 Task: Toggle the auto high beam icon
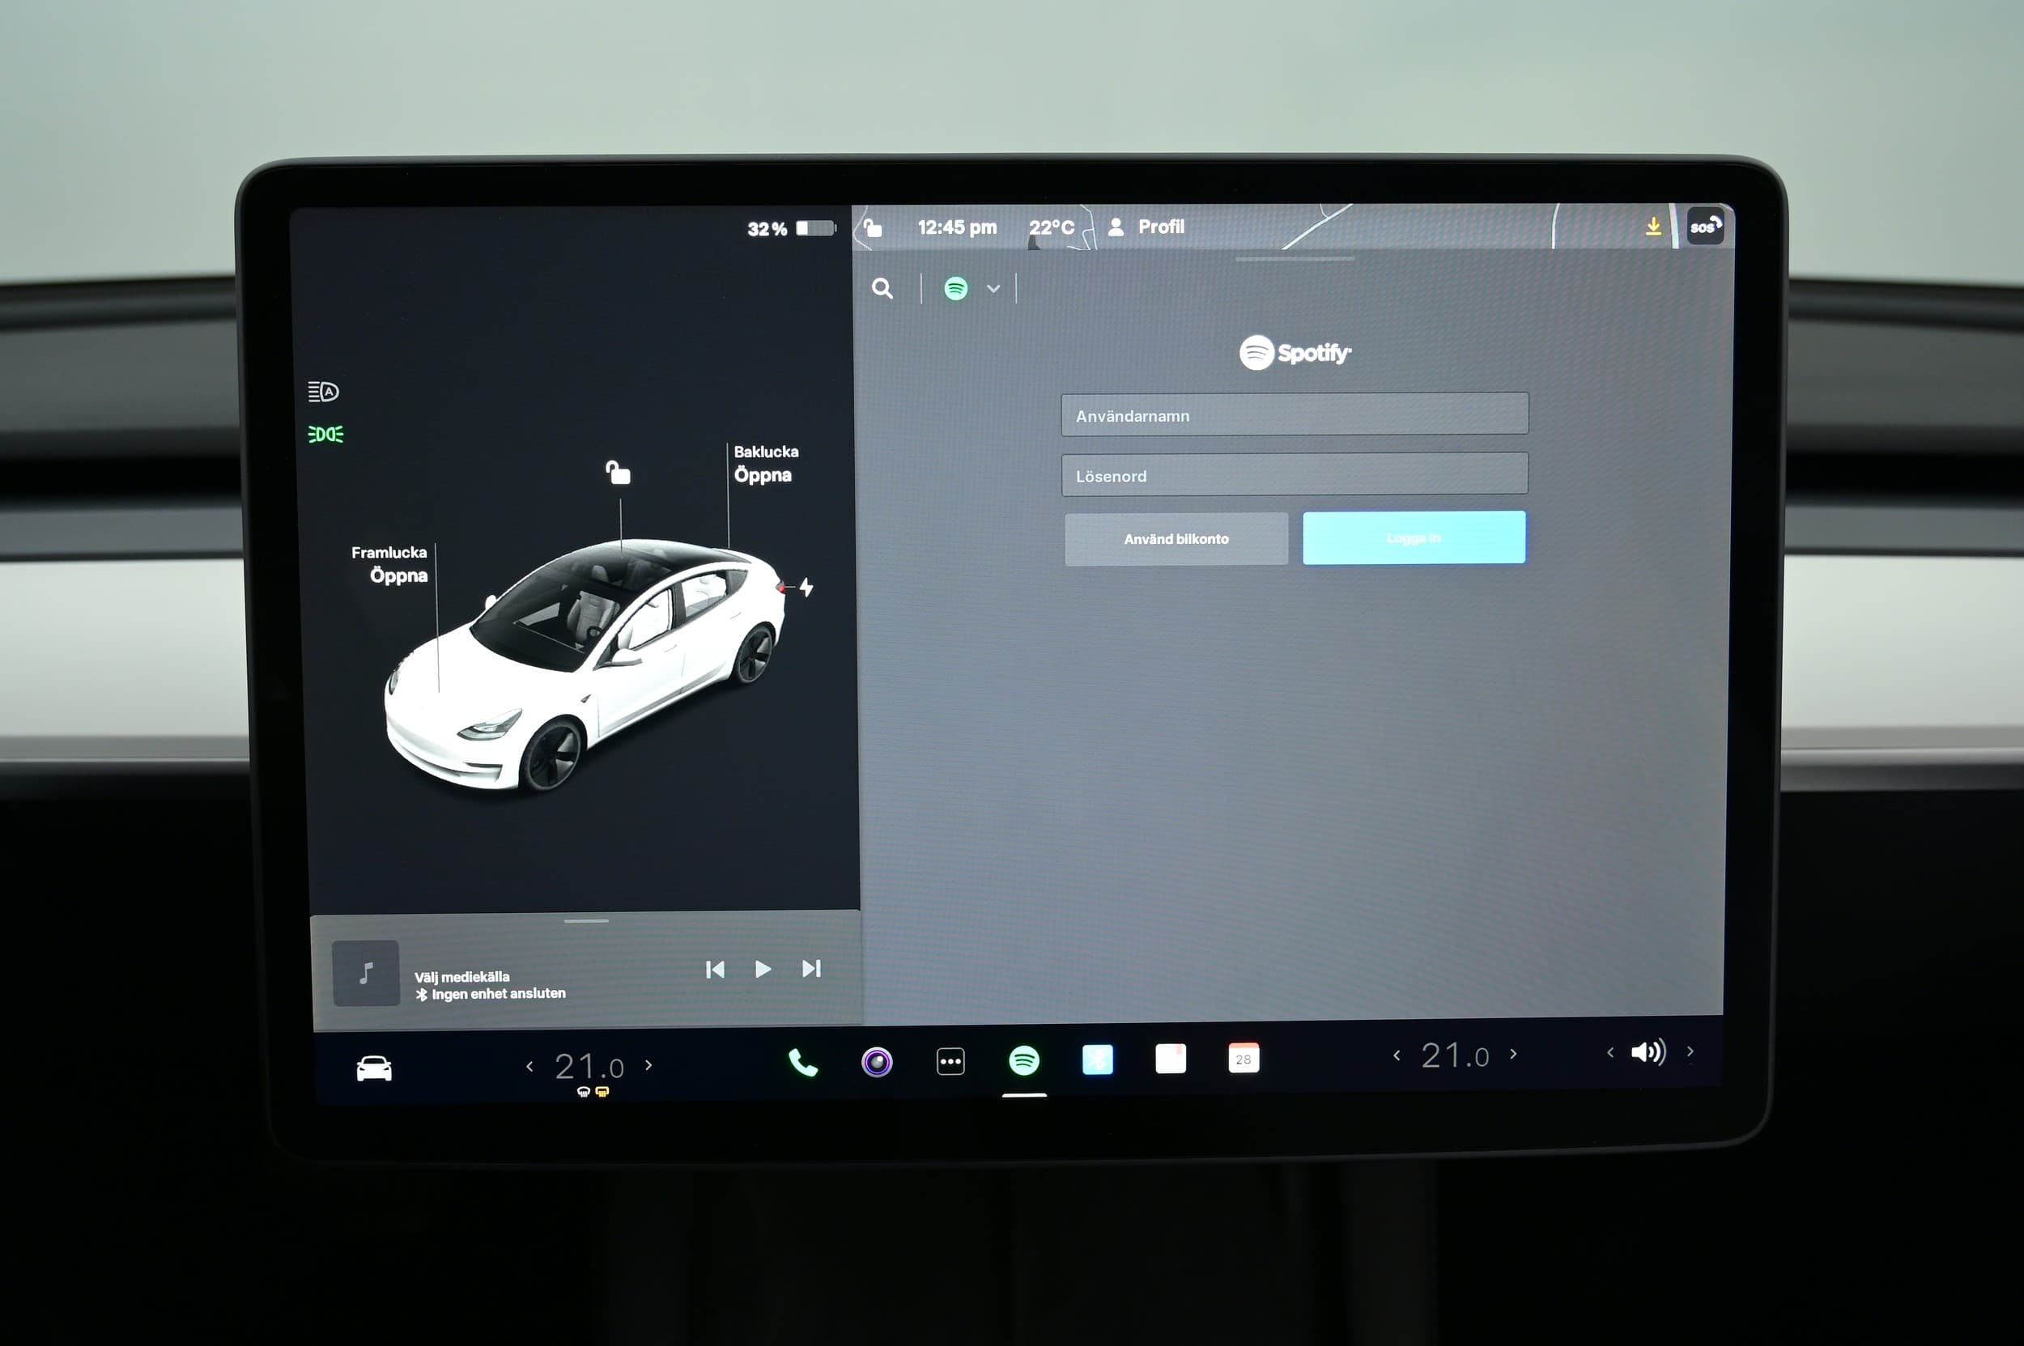tap(324, 392)
